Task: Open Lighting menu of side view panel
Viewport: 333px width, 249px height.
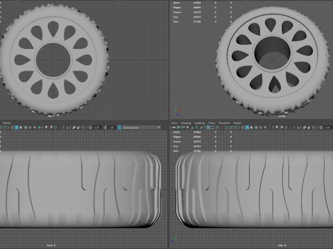Action: click(200, 123)
